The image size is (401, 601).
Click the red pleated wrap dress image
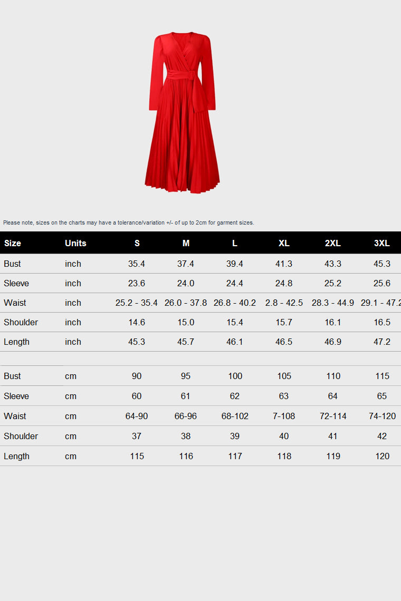(182, 113)
